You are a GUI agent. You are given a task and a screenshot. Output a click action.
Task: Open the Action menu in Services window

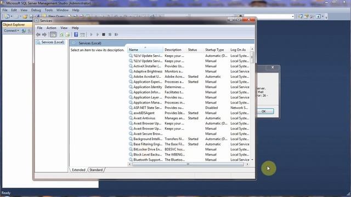pyautogui.click(x=51, y=28)
